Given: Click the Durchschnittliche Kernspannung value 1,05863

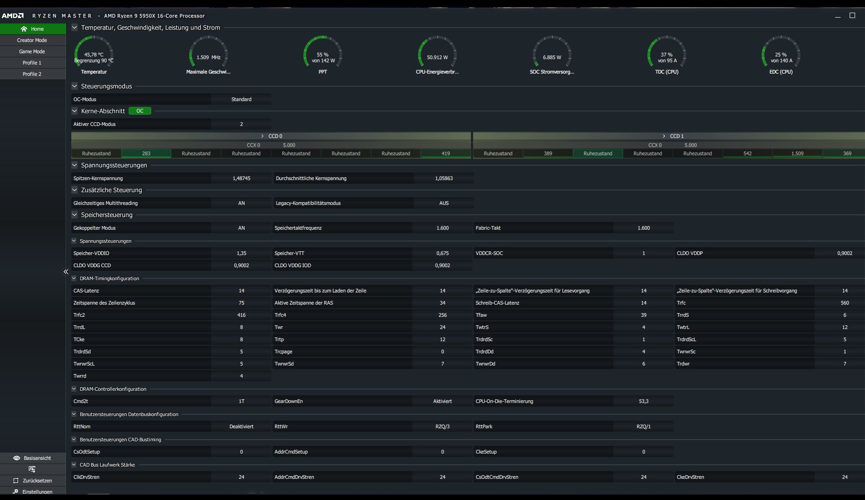Looking at the screenshot, I should (x=444, y=178).
